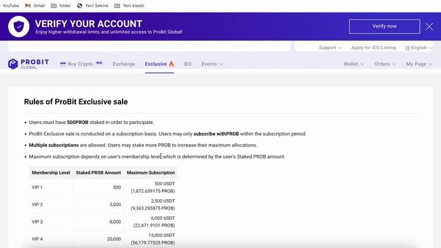This screenshot has width=441, height=248.
Task: Click the globe icon beside English
Action: (407, 48)
